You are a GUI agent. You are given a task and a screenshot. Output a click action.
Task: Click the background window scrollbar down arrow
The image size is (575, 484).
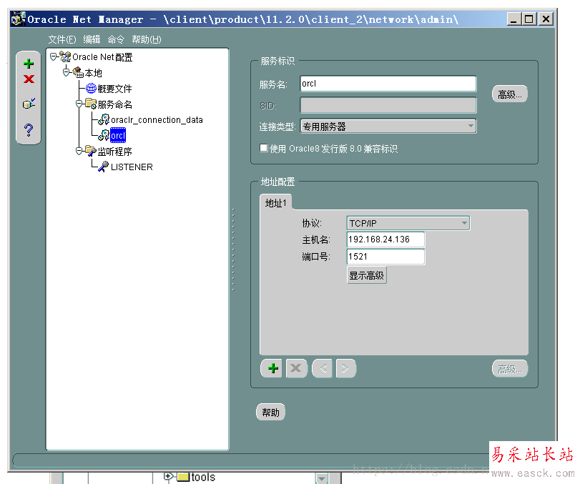[321, 478]
